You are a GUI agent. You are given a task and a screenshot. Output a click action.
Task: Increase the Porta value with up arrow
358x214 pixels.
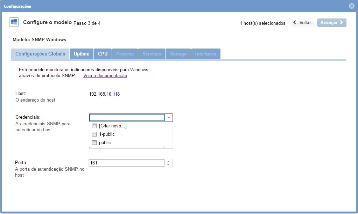168,161
